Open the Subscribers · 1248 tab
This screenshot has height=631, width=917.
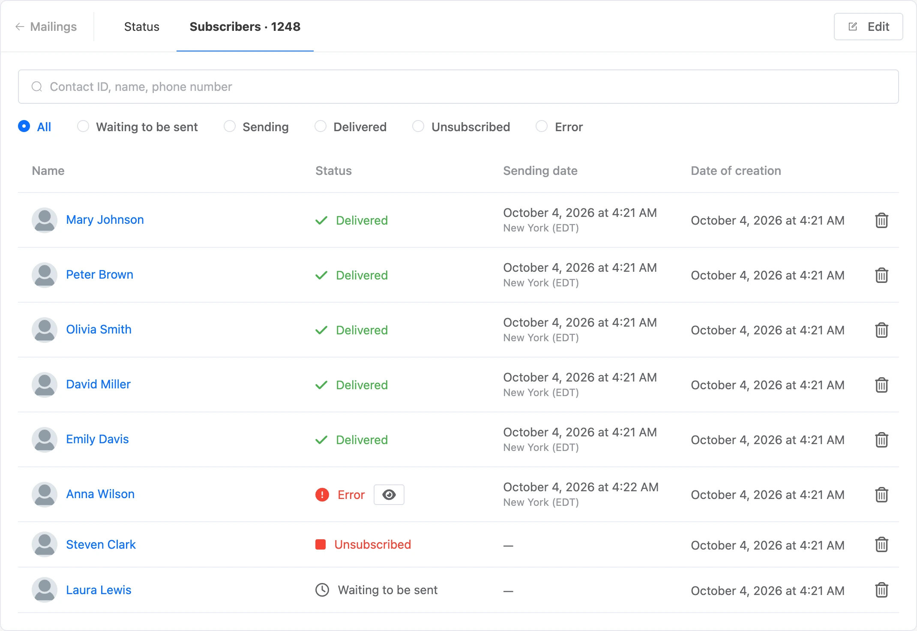click(x=245, y=27)
